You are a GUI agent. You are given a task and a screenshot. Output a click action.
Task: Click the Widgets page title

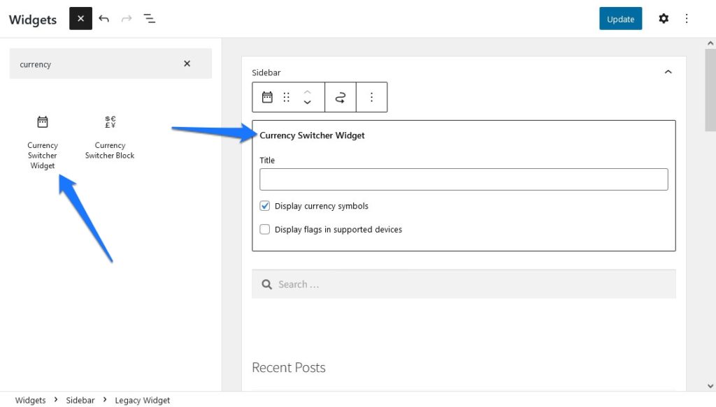(33, 20)
